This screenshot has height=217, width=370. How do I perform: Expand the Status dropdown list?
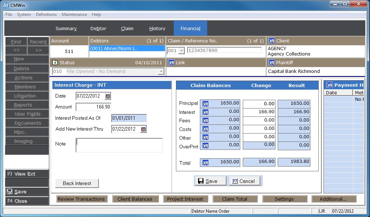click(x=161, y=72)
